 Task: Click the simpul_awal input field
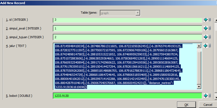point(128,28)
